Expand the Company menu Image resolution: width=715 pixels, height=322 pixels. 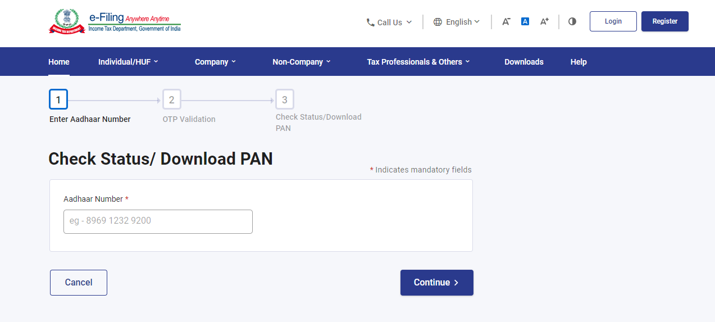(x=215, y=62)
